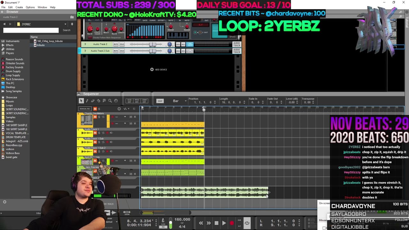This screenshot has width=409, height=230.
Task: Click the automation lane icon in track header
Action: (126, 109)
